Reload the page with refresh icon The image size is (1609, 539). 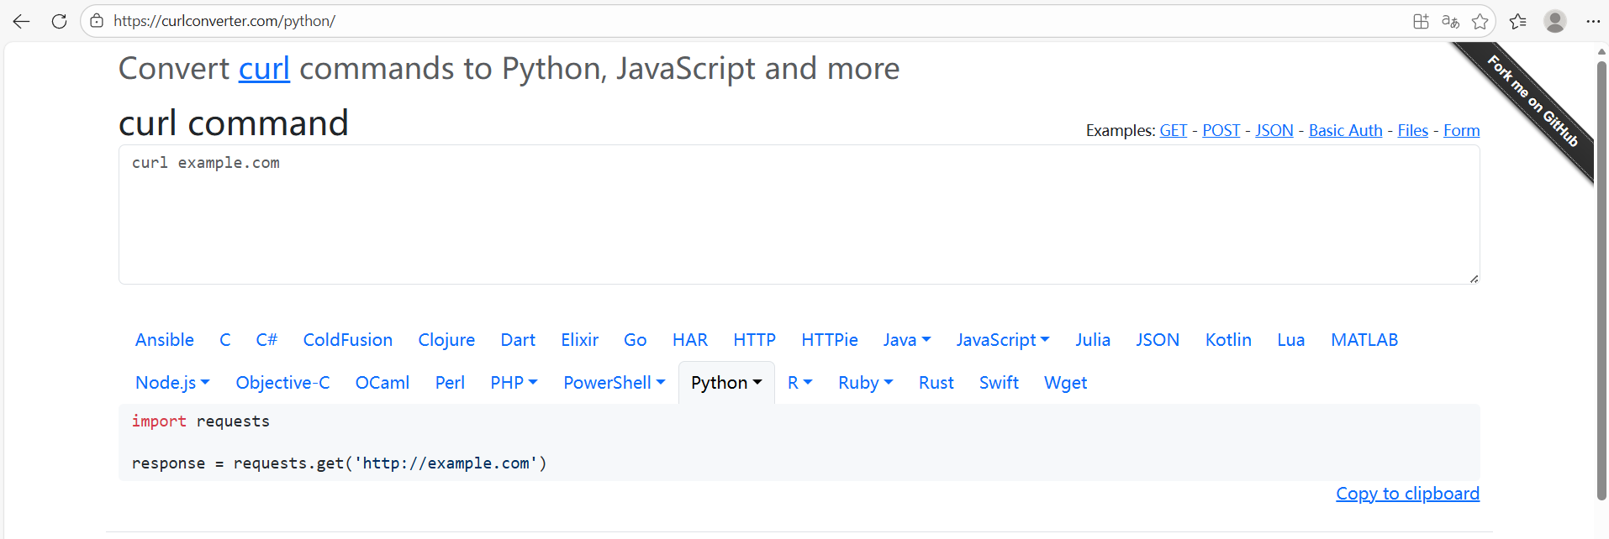point(59,21)
